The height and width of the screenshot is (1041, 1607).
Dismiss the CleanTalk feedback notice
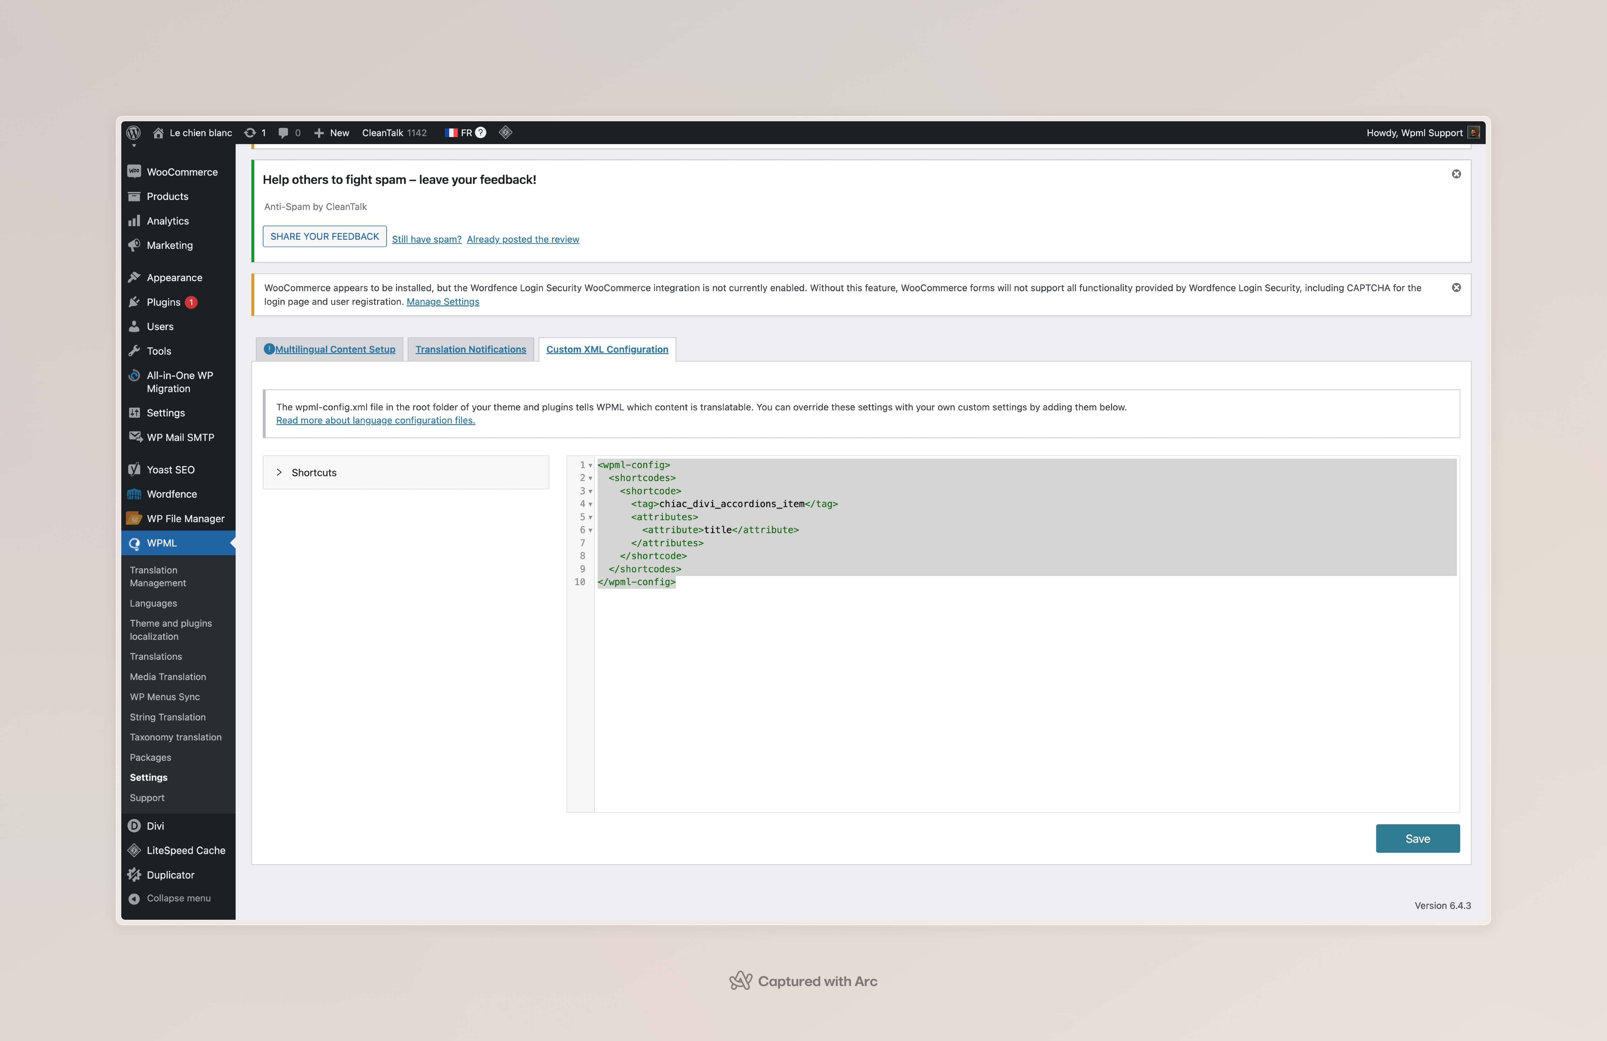(x=1456, y=173)
